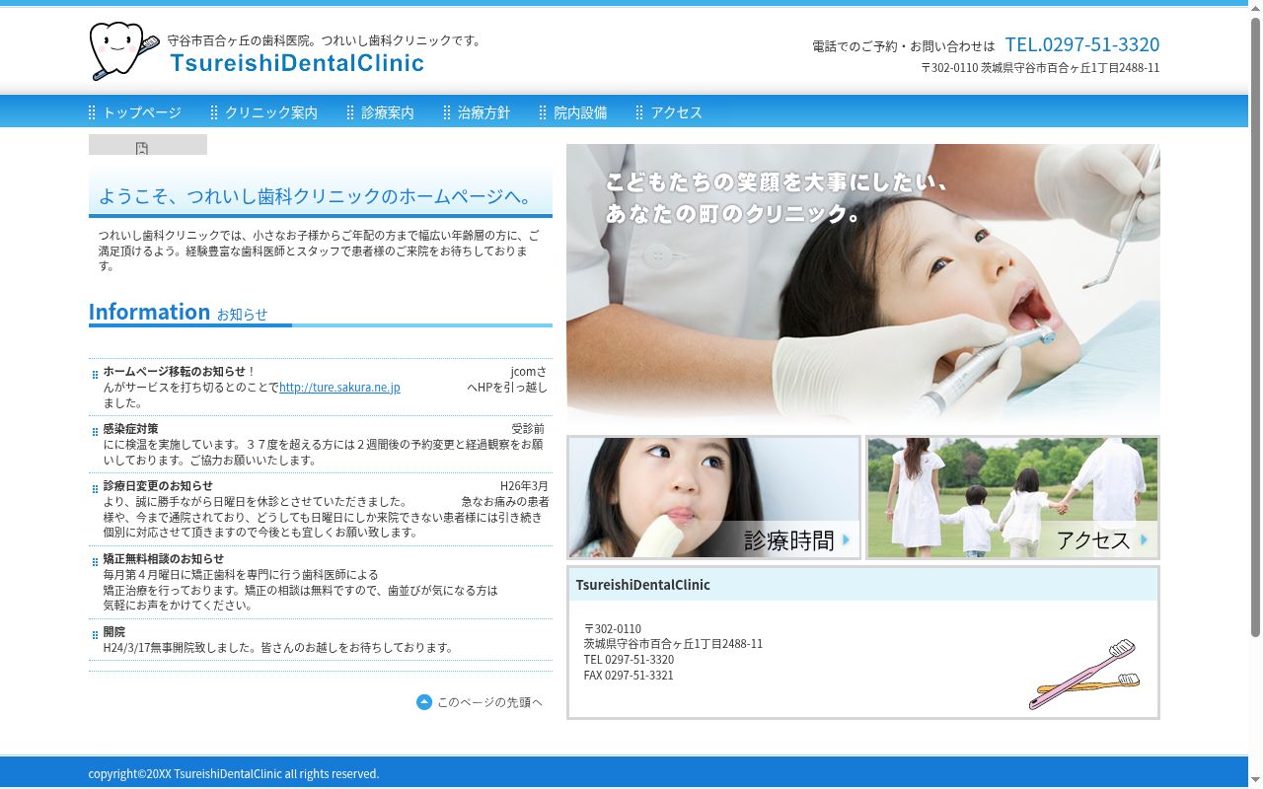
Task: Follow the http://ture.sakura.ne.jp link
Action: [339, 388]
